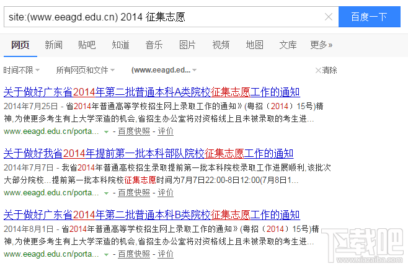Viewport: 408px width, 266px height.
Task: Open green URL of the B类院校 result
Action: pos(51,254)
